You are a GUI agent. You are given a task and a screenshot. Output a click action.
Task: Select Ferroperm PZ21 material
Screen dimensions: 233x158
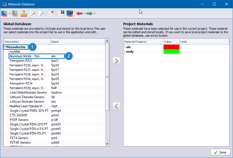point(55,61)
